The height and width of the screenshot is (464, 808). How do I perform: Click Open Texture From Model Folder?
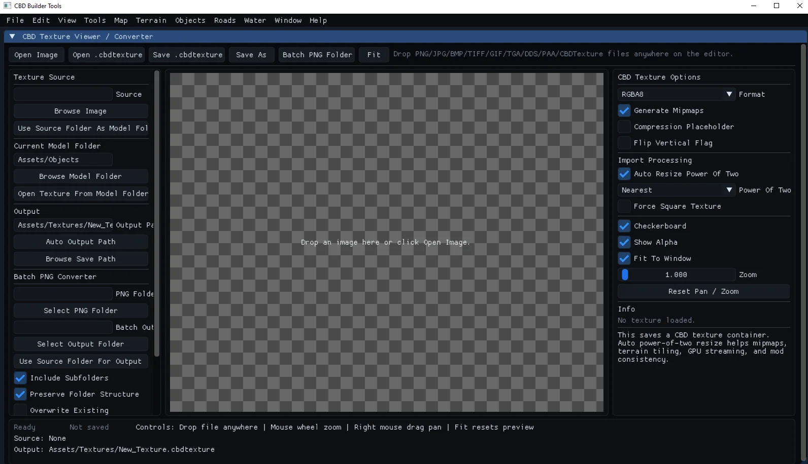(x=81, y=194)
